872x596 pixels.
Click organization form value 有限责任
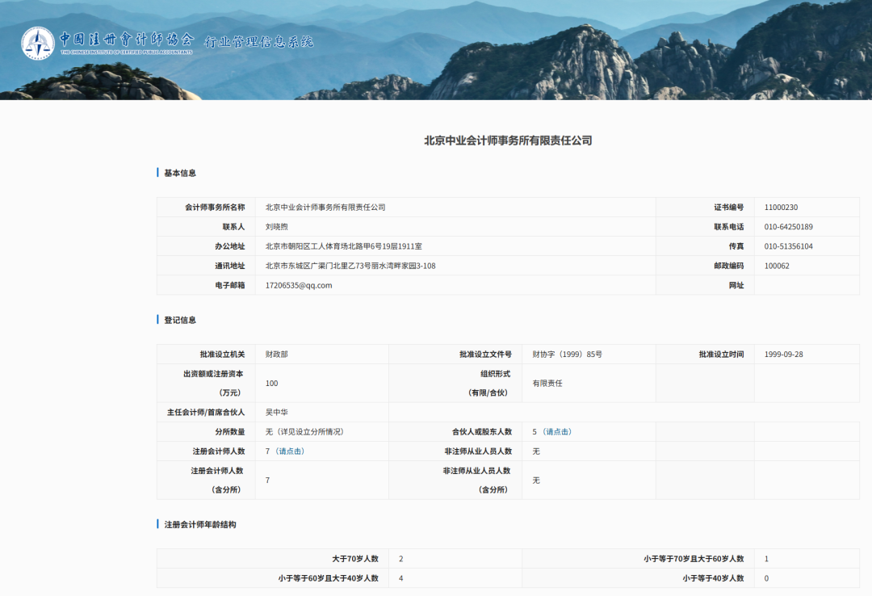547,383
